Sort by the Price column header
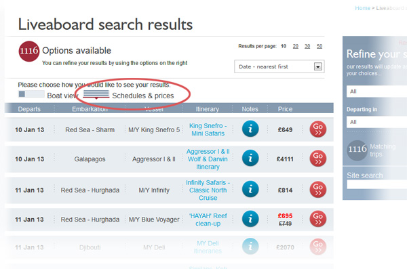Screen dimensions: 407x269 pyautogui.click(x=286, y=109)
